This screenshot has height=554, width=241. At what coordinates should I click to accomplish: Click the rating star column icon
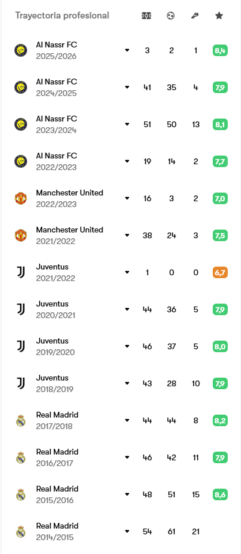click(x=219, y=16)
